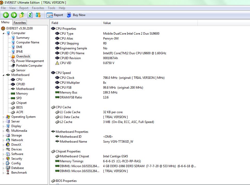Viewport: 250px width, 185px height.
Task: Expand the Software tree node
Action: [3, 154]
